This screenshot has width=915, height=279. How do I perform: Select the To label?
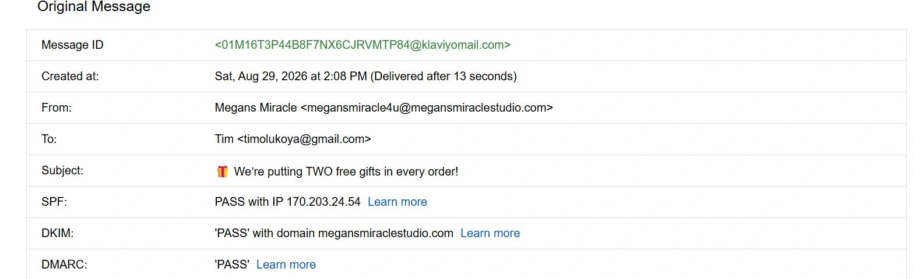point(49,139)
